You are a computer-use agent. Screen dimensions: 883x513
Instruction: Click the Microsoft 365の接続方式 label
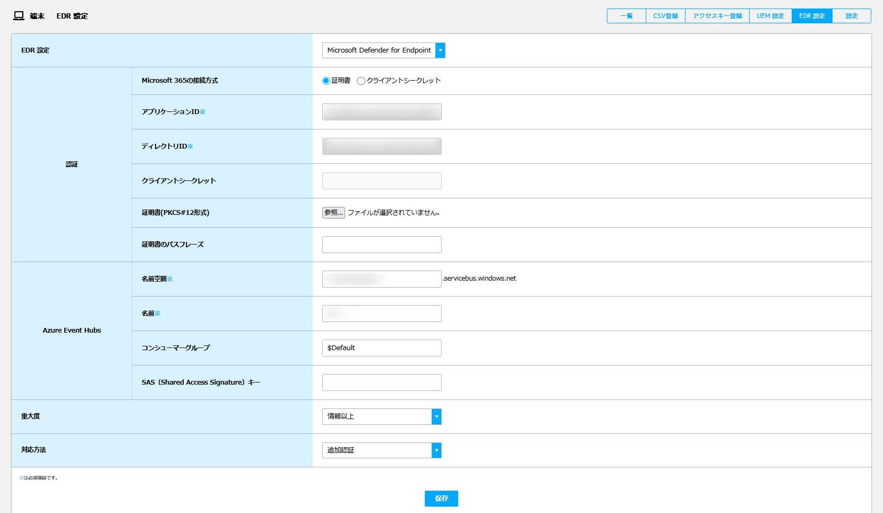tap(180, 81)
